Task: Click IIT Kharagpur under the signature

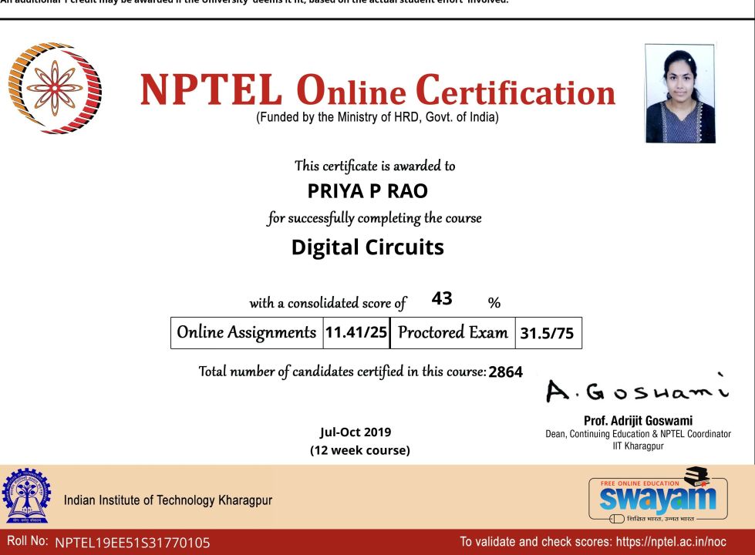Action: (638, 446)
